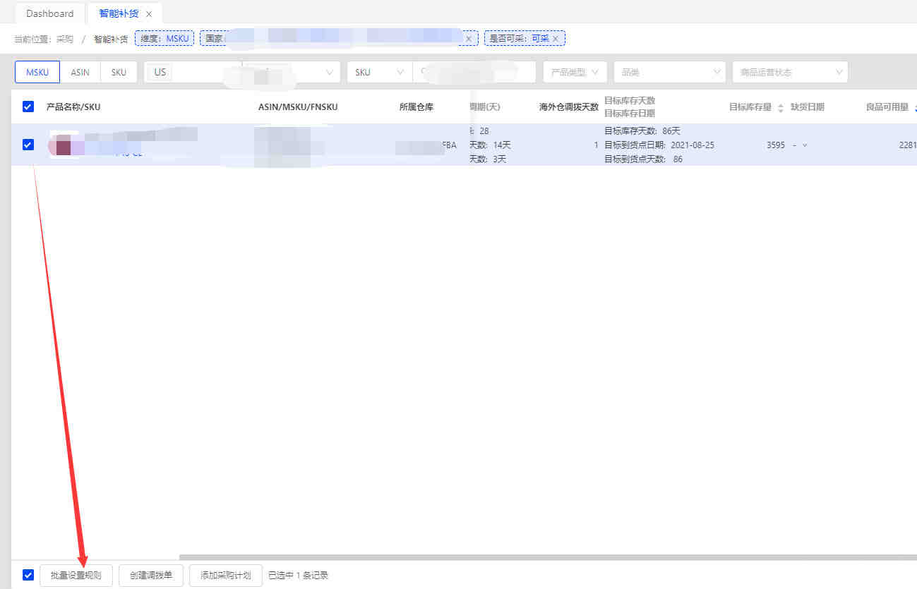Screen dimensions: 917x589
Task: Click 创建调拨单 button
Action: click(151, 576)
